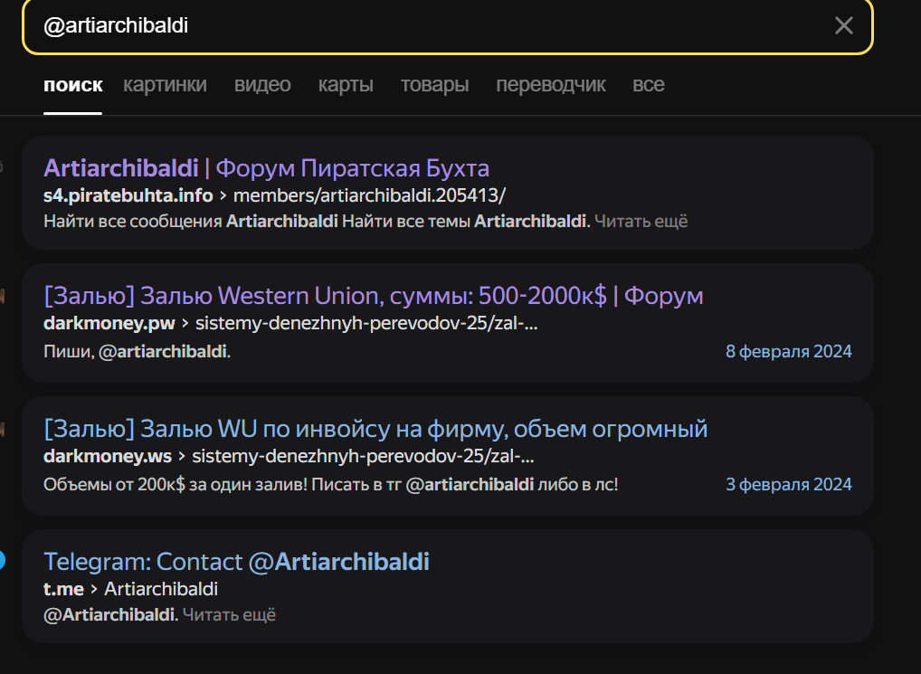
Task: Open 'Telegram: Contact @Artiarchibaldi' result
Action: click(236, 562)
